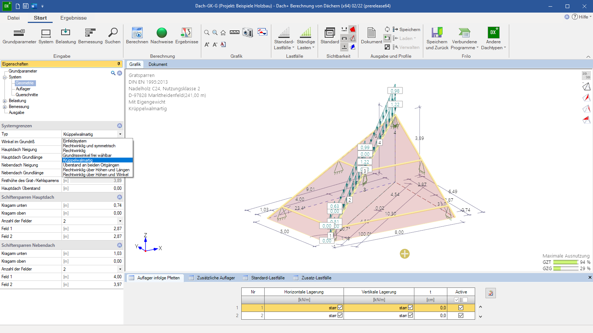Screen dimensions: 593x333
Task: Click the result graphics picture icon
Action: [x=262, y=32]
